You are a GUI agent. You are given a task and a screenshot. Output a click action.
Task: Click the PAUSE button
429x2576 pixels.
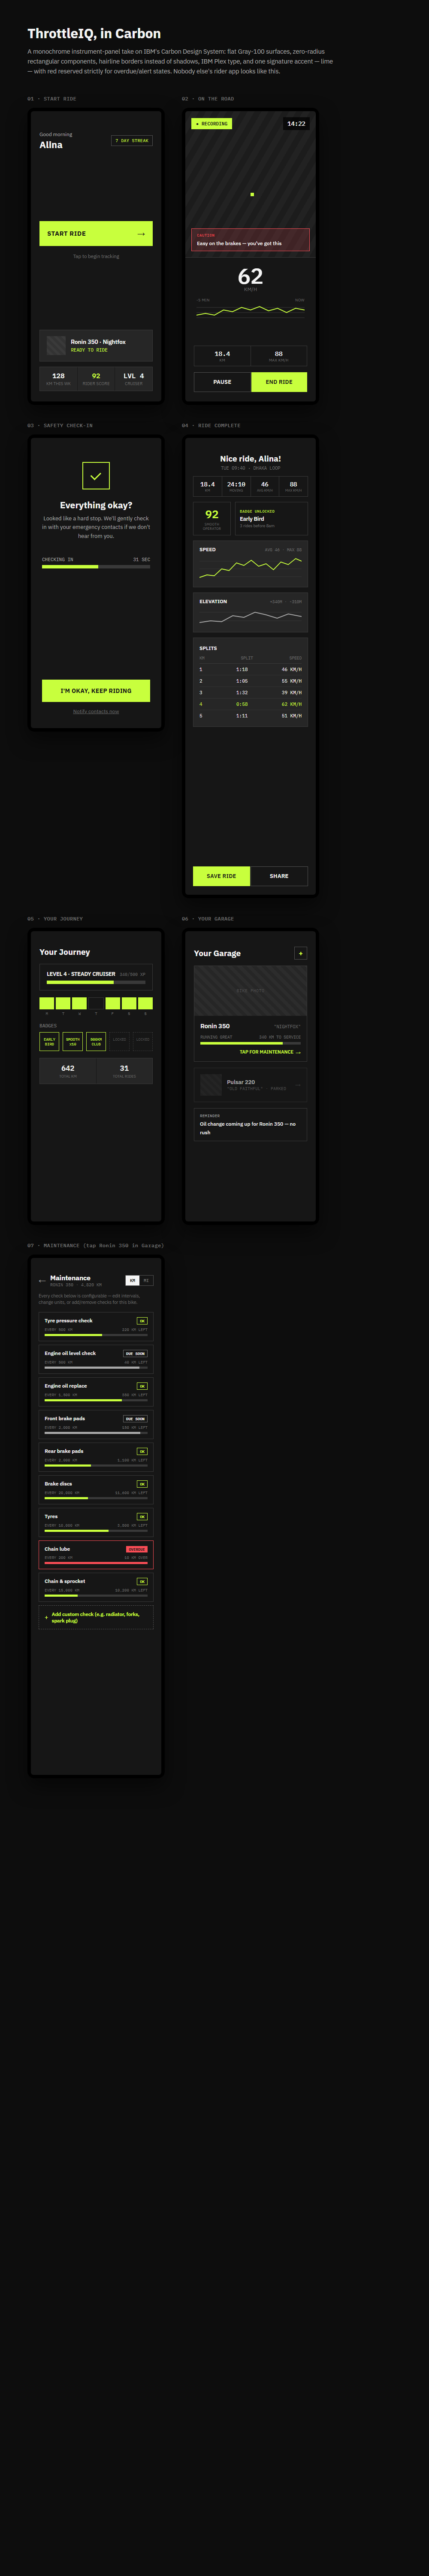tap(222, 382)
